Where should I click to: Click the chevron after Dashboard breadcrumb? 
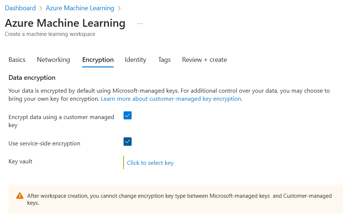click(x=41, y=8)
